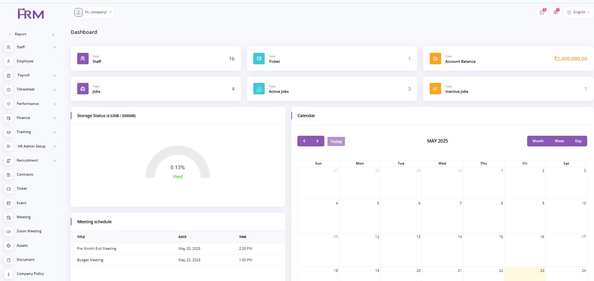594x281 pixels.
Task: Click the Ticket icon in sidebar
Action: click(8, 189)
